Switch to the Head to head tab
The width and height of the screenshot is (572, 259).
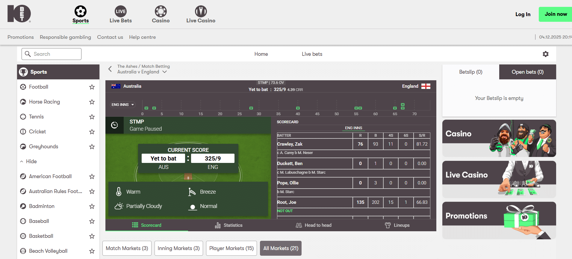coord(314,225)
